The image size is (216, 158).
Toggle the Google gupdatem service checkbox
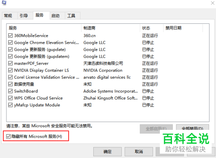[x=10, y=56]
